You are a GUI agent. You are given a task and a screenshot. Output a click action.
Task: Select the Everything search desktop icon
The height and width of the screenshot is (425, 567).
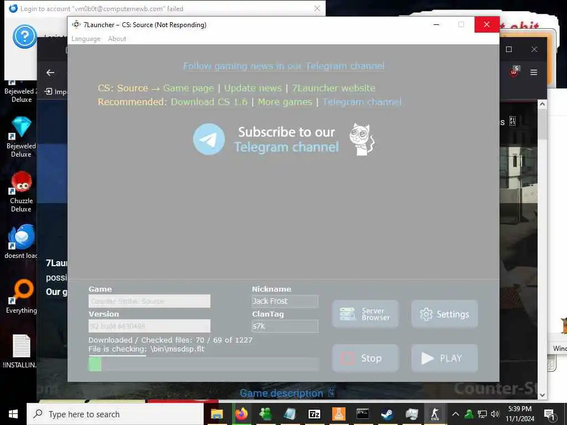coord(22,297)
